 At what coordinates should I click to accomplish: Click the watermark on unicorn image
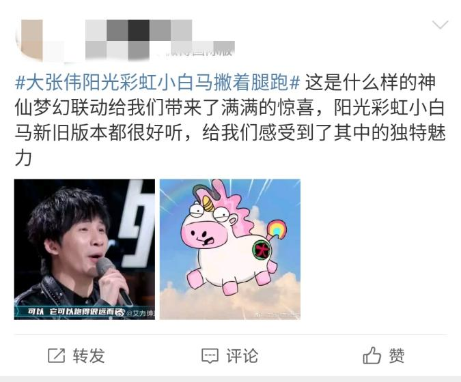(277, 315)
